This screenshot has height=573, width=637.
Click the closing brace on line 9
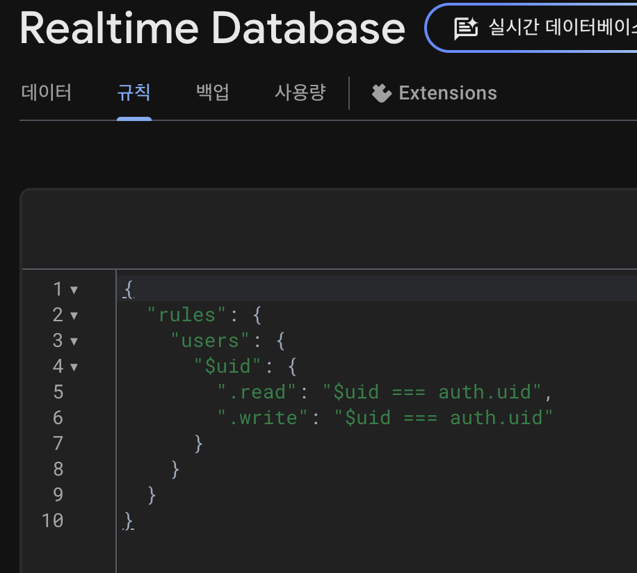(152, 495)
